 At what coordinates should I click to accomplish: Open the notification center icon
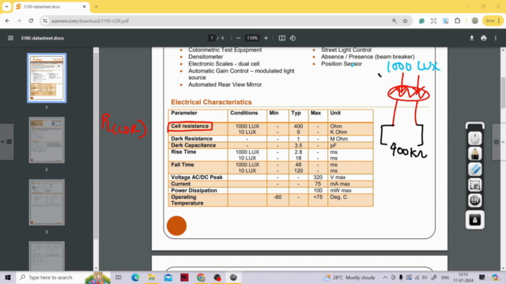[482, 278]
